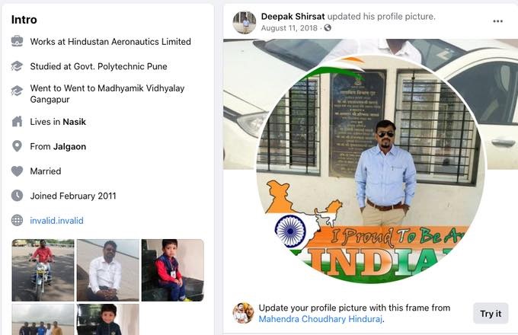
Task: Click the briefcase work icon in Intro
Action: (18, 41)
